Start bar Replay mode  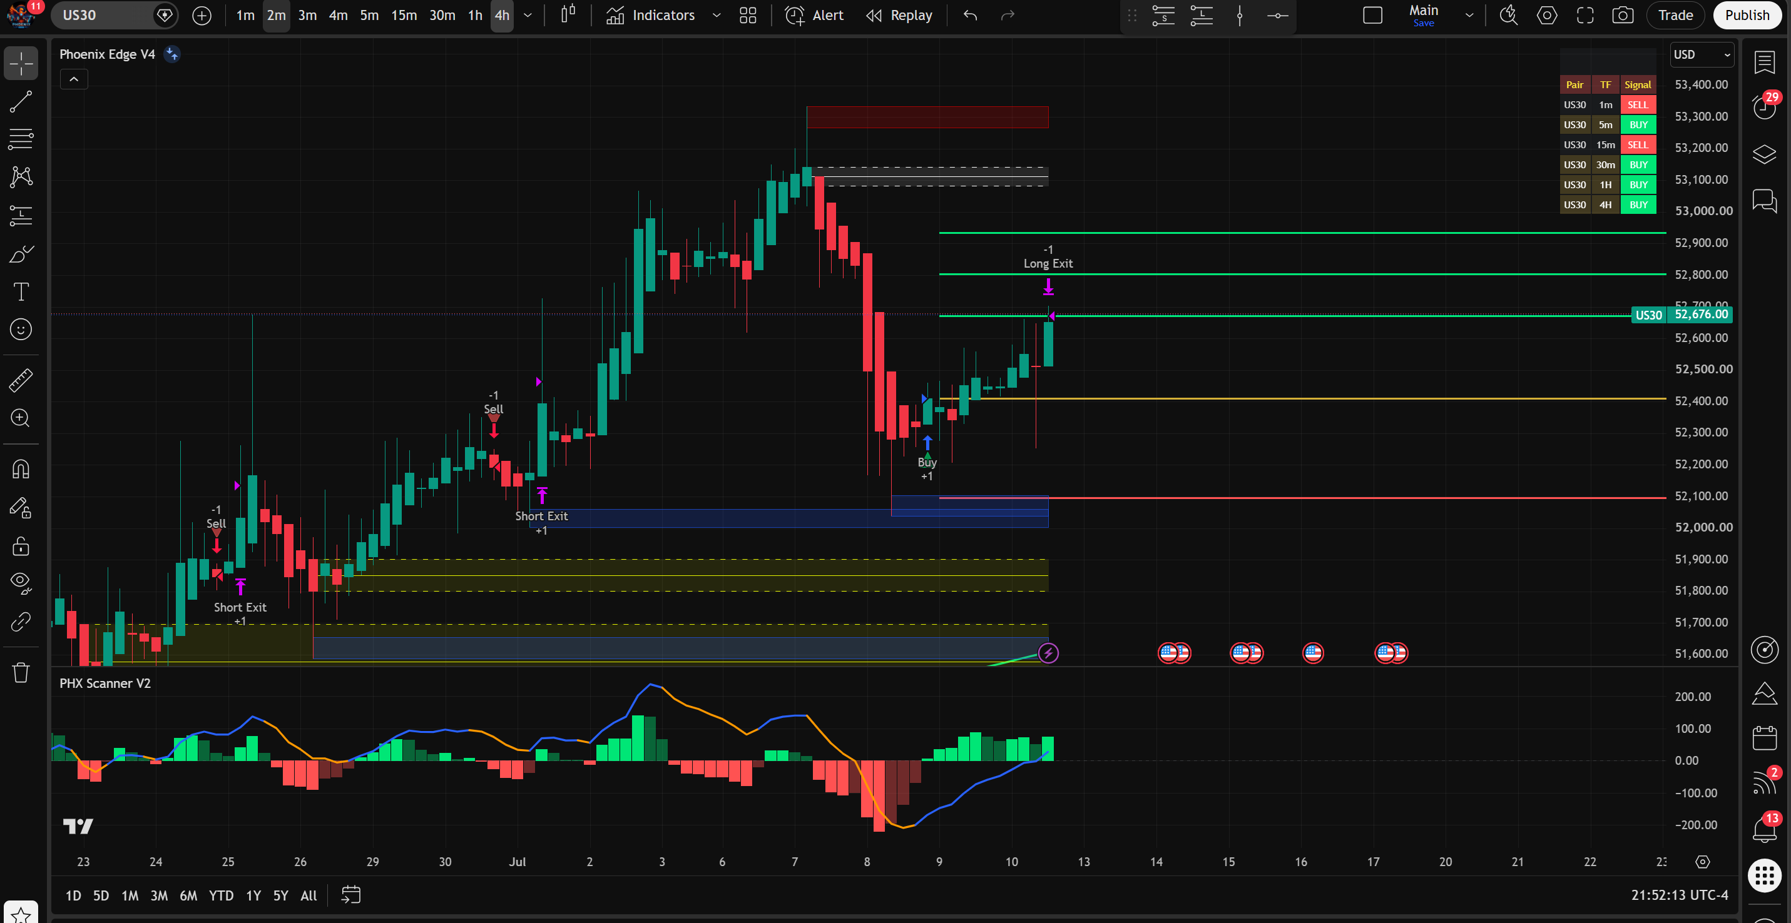[899, 15]
